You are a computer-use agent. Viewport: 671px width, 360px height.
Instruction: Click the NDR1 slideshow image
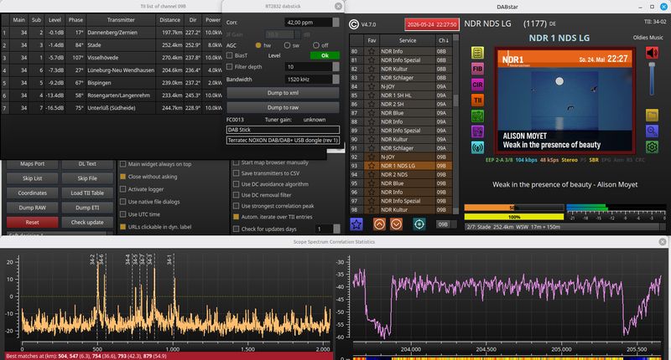[x=564, y=100]
